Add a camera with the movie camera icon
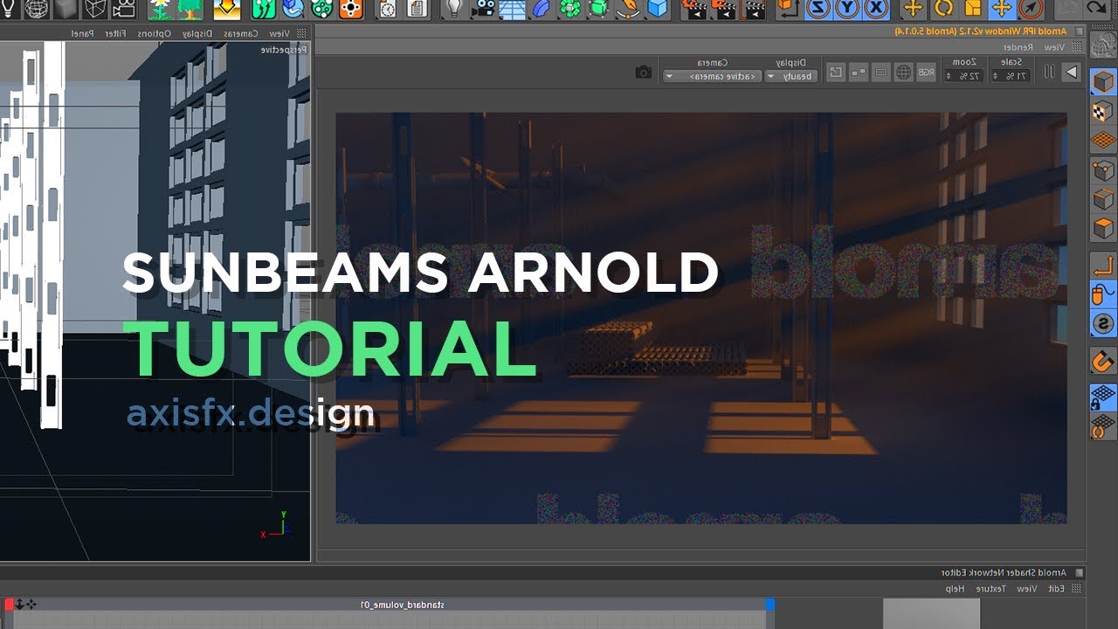The height and width of the screenshot is (629, 1118). click(x=123, y=9)
